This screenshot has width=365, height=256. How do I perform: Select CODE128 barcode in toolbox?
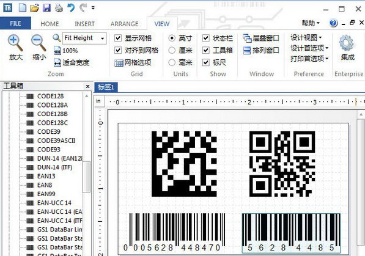[x=51, y=96]
